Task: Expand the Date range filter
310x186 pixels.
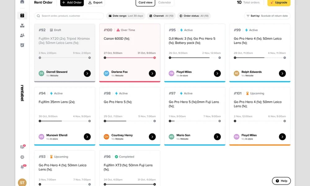Action: 126,16
